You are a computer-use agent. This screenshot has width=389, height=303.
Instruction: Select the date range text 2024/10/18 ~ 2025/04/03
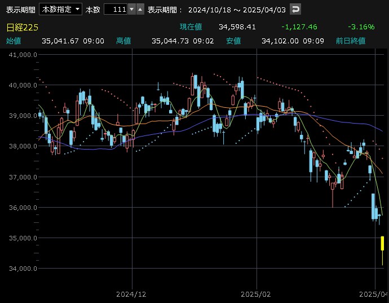point(237,10)
